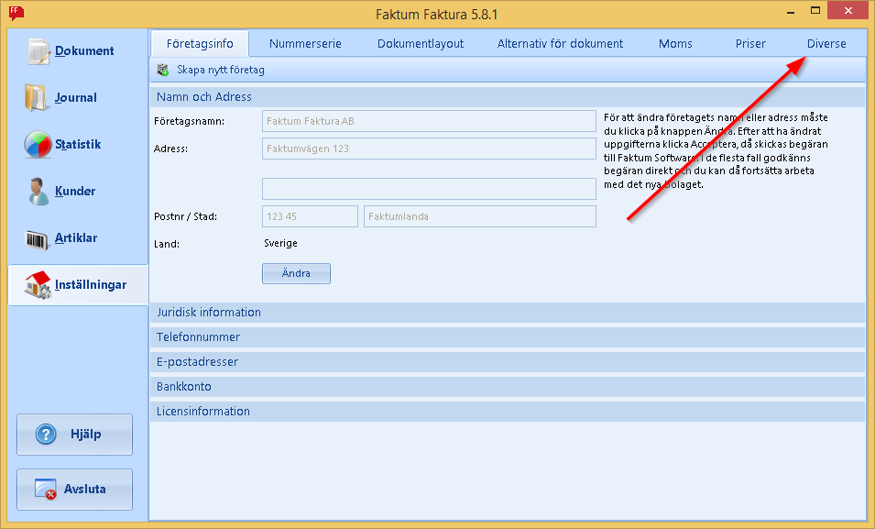
Task: Expand the E-postadresser section
Action: point(508,361)
